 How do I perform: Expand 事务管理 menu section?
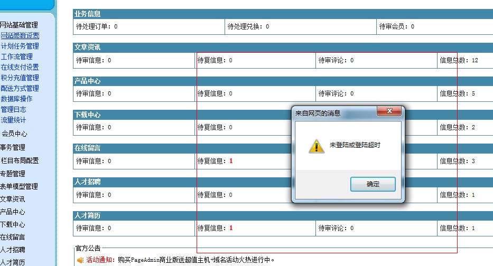[12, 147]
